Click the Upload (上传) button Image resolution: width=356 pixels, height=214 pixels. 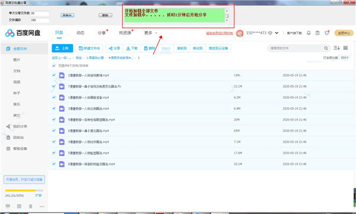(62, 48)
